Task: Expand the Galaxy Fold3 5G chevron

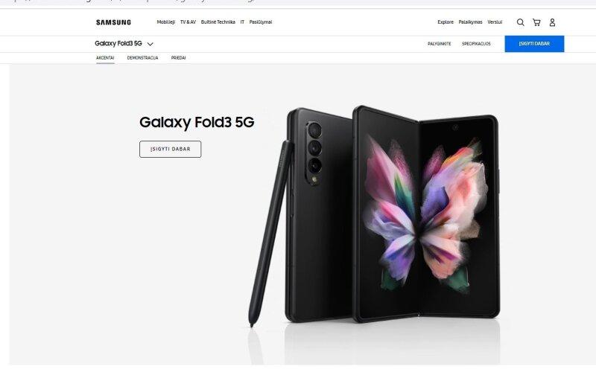Action: pyautogui.click(x=150, y=44)
